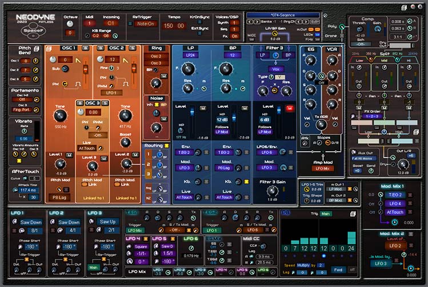Click the sequencer Fwd direction button
The width and height of the screenshot is (428, 287).
point(338,270)
